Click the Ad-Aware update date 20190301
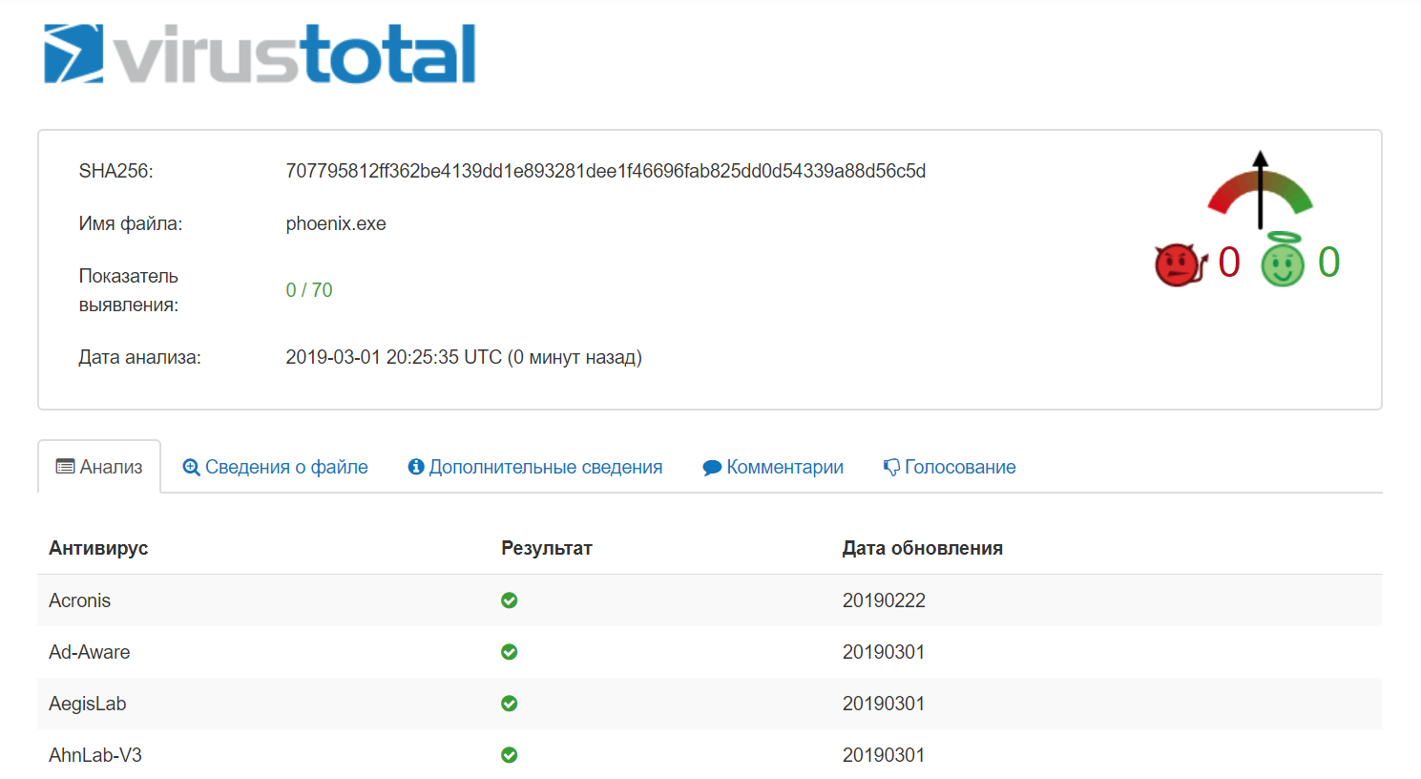 point(884,652)
